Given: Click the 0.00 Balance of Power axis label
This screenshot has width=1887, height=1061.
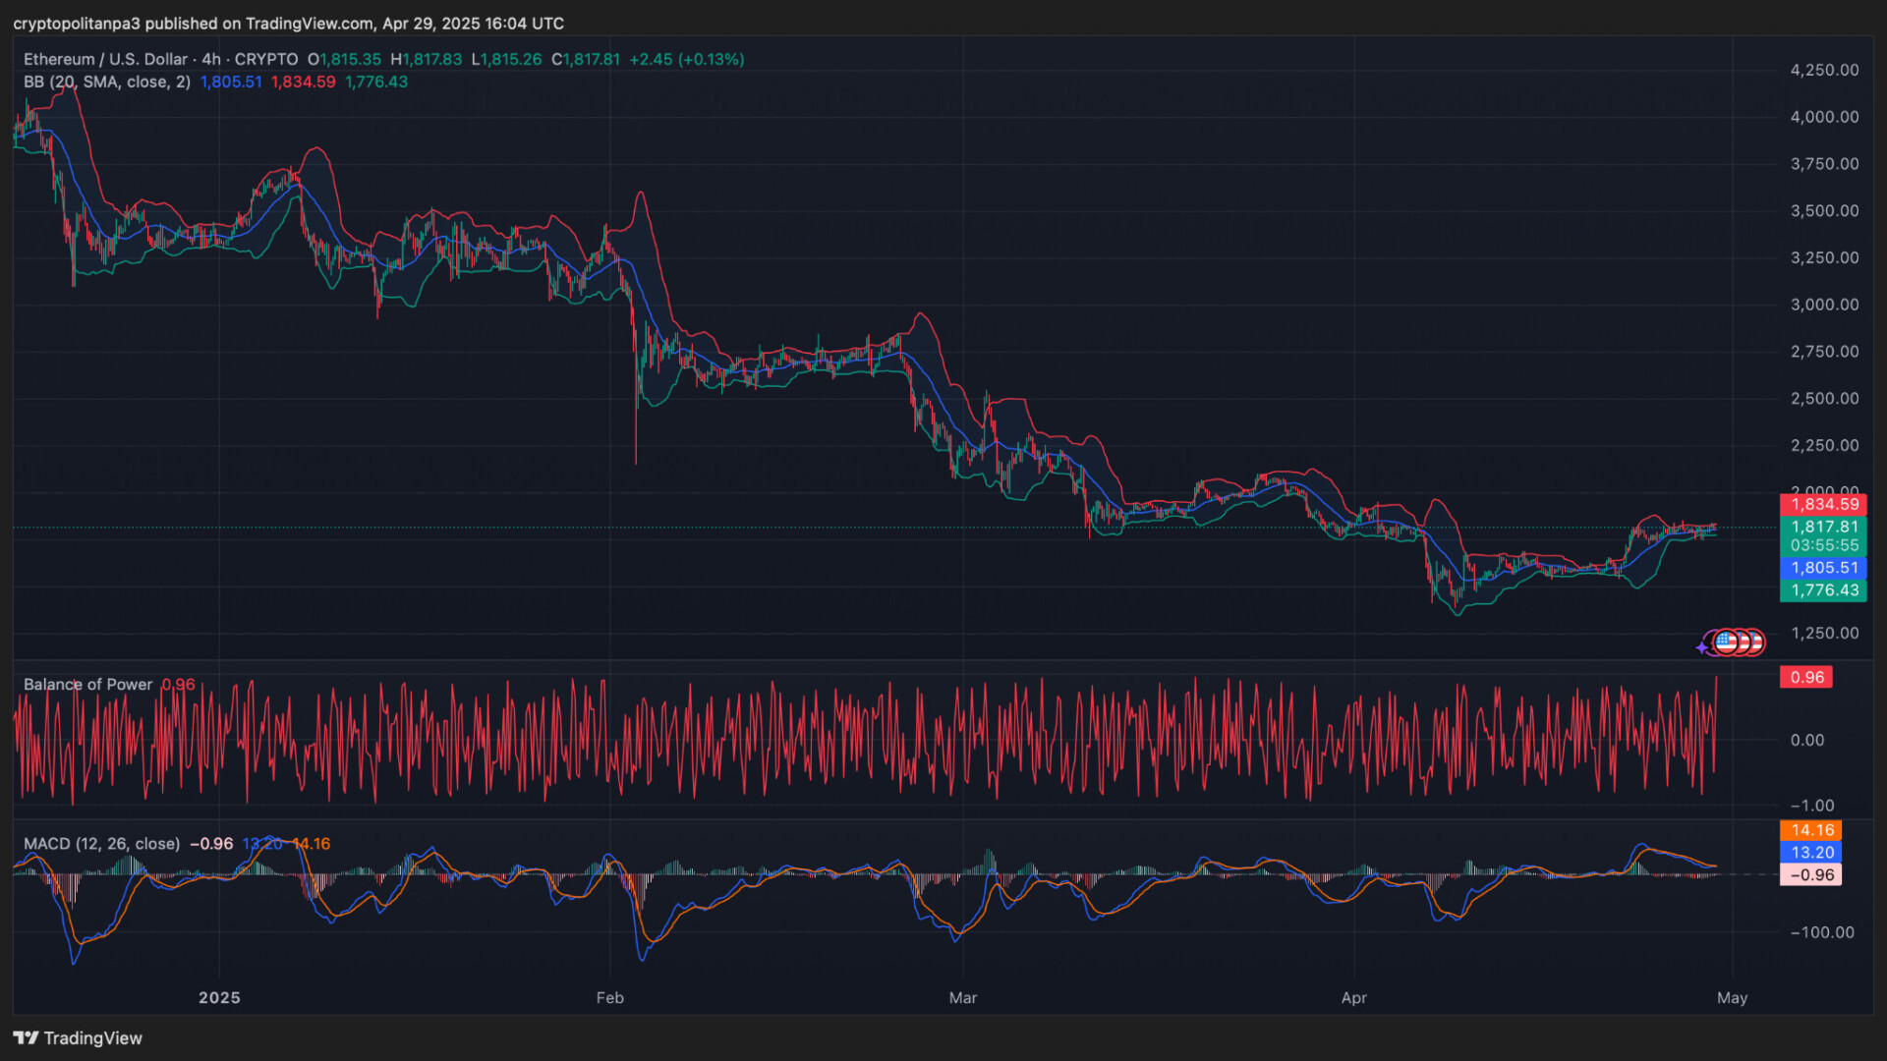Looking at the screenshot, I should coord(1806,740).
